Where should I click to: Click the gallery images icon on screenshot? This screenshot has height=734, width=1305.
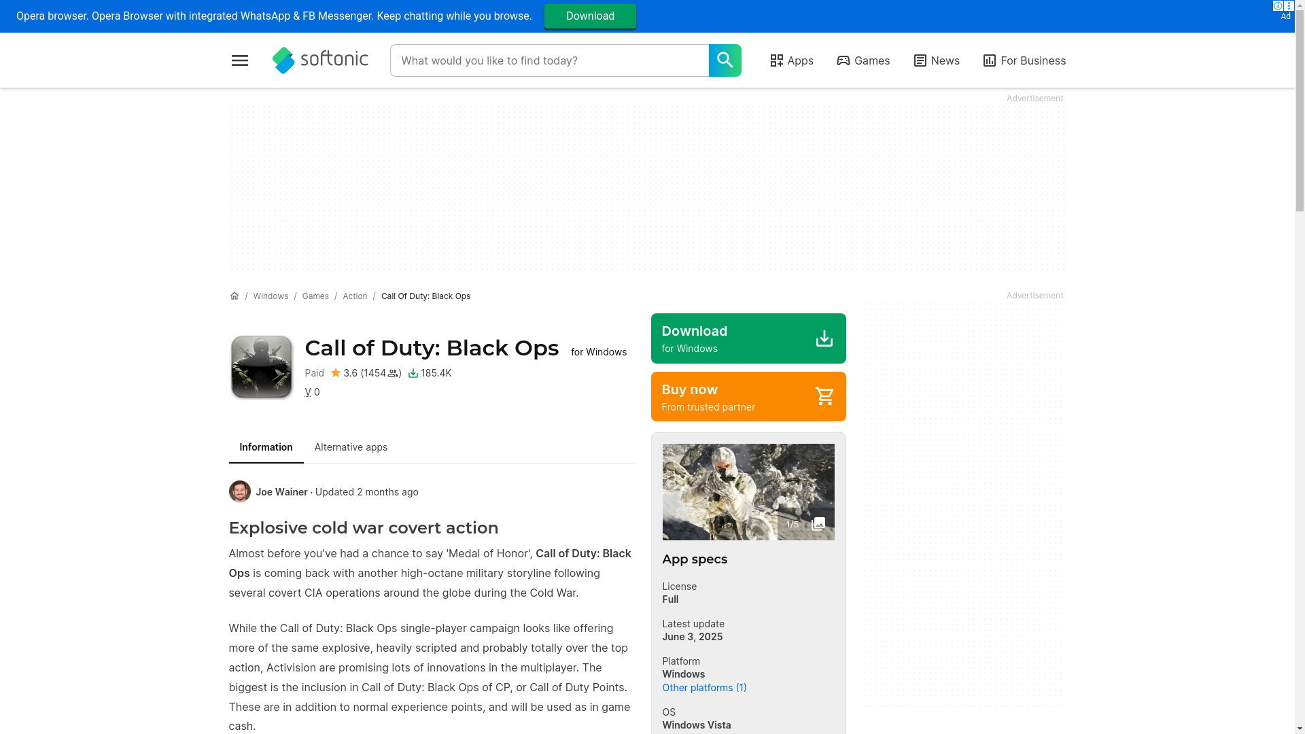818,524
